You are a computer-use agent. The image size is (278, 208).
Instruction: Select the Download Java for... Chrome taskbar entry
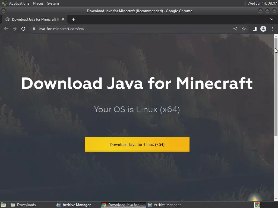123,205
